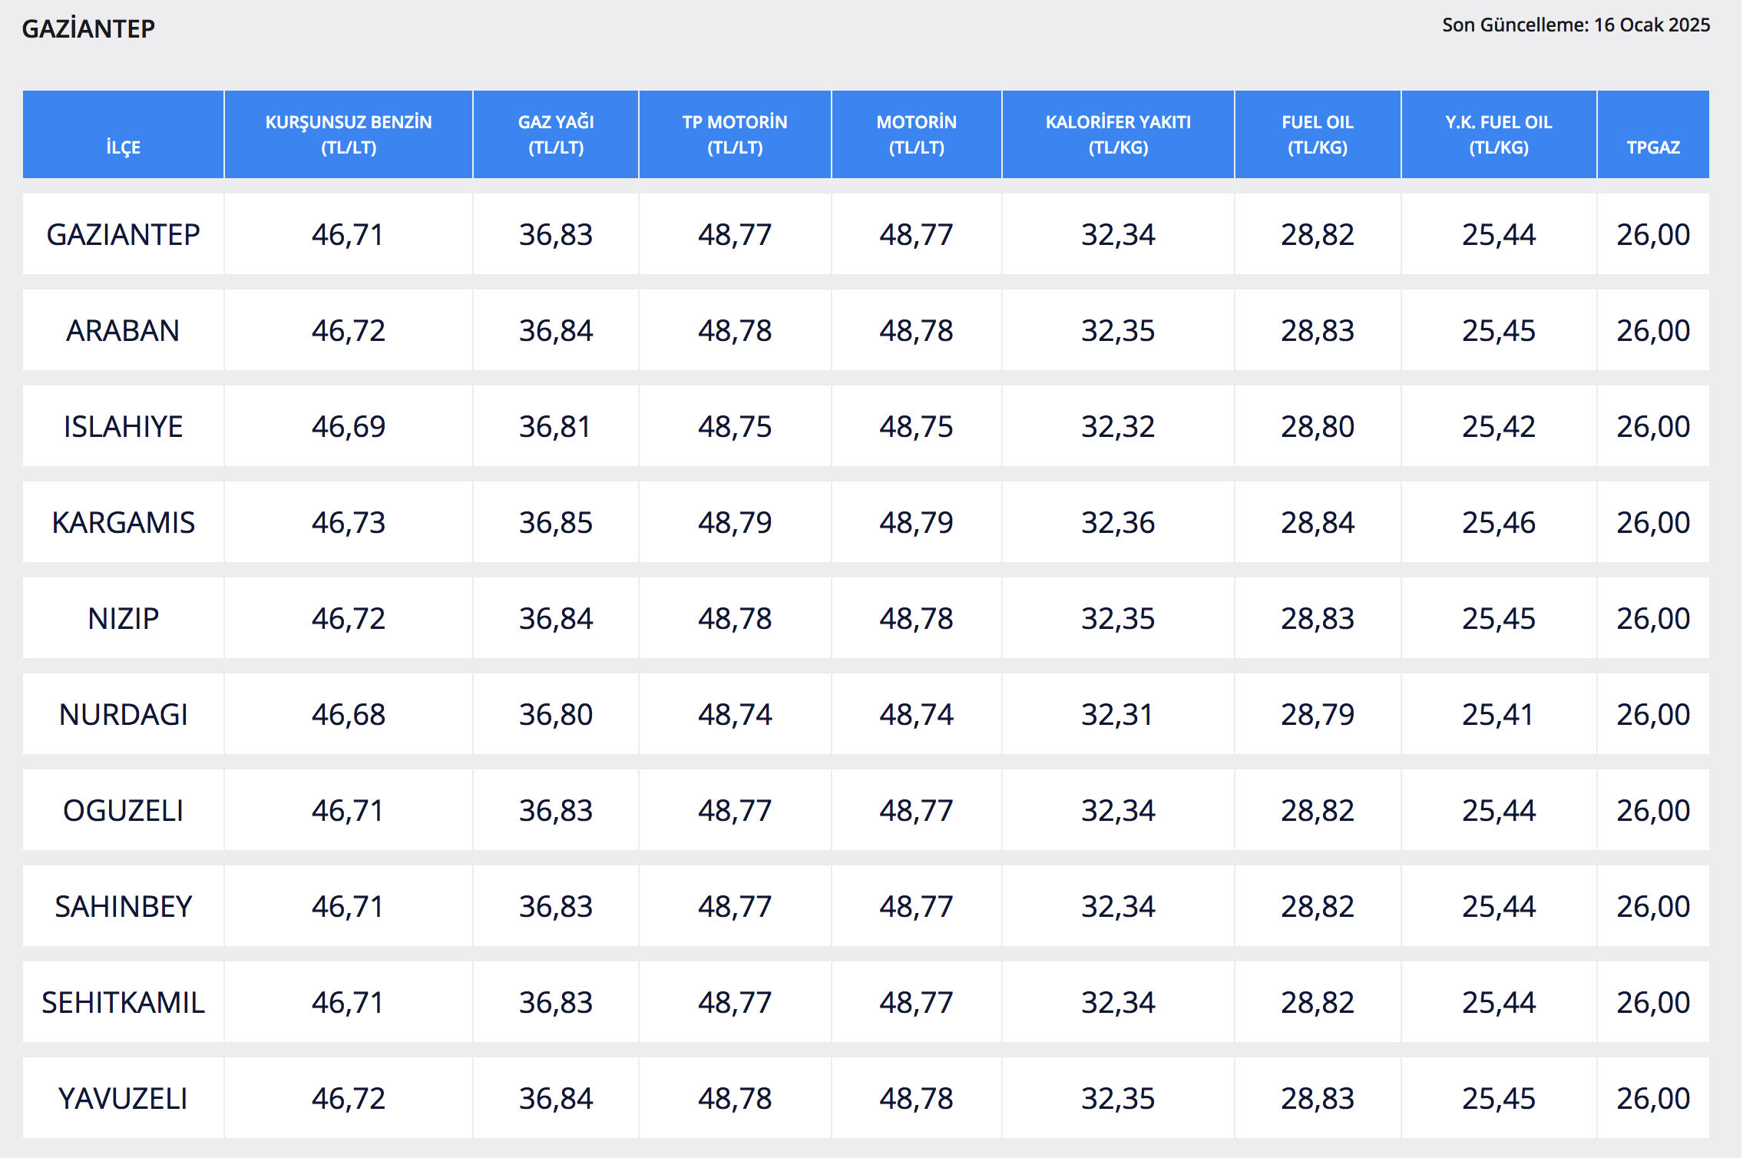Select the KALORİFER YAKITI column header
This screenshot has width=1743, height=1158.
pyautogui.click(x=1118, y=134)
